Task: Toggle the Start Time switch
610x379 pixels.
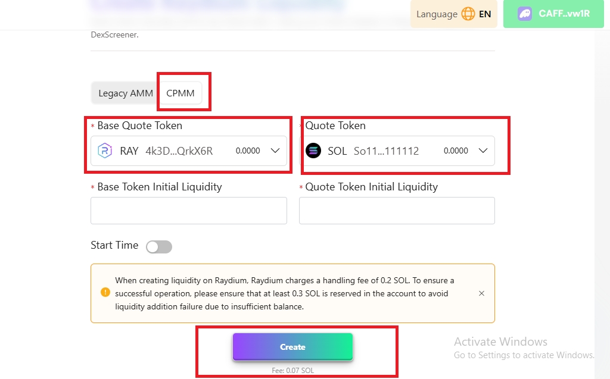Action: [x=159, y=247]
